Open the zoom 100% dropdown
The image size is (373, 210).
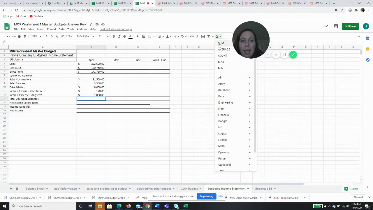tap(36, 36)
